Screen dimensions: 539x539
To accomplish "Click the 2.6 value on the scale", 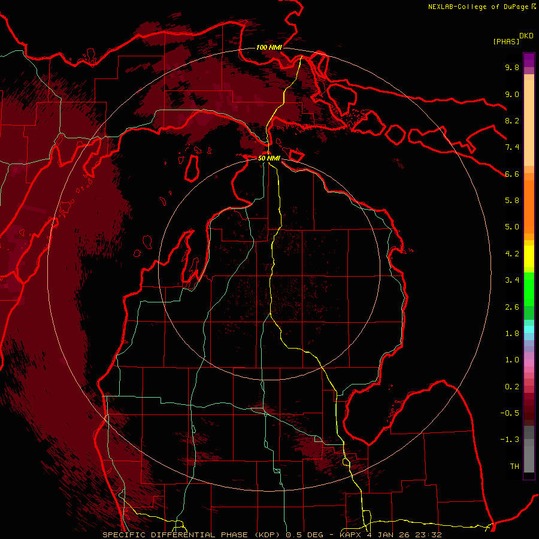I will pos(512,307).
